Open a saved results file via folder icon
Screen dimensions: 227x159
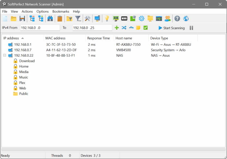point(14,19)
